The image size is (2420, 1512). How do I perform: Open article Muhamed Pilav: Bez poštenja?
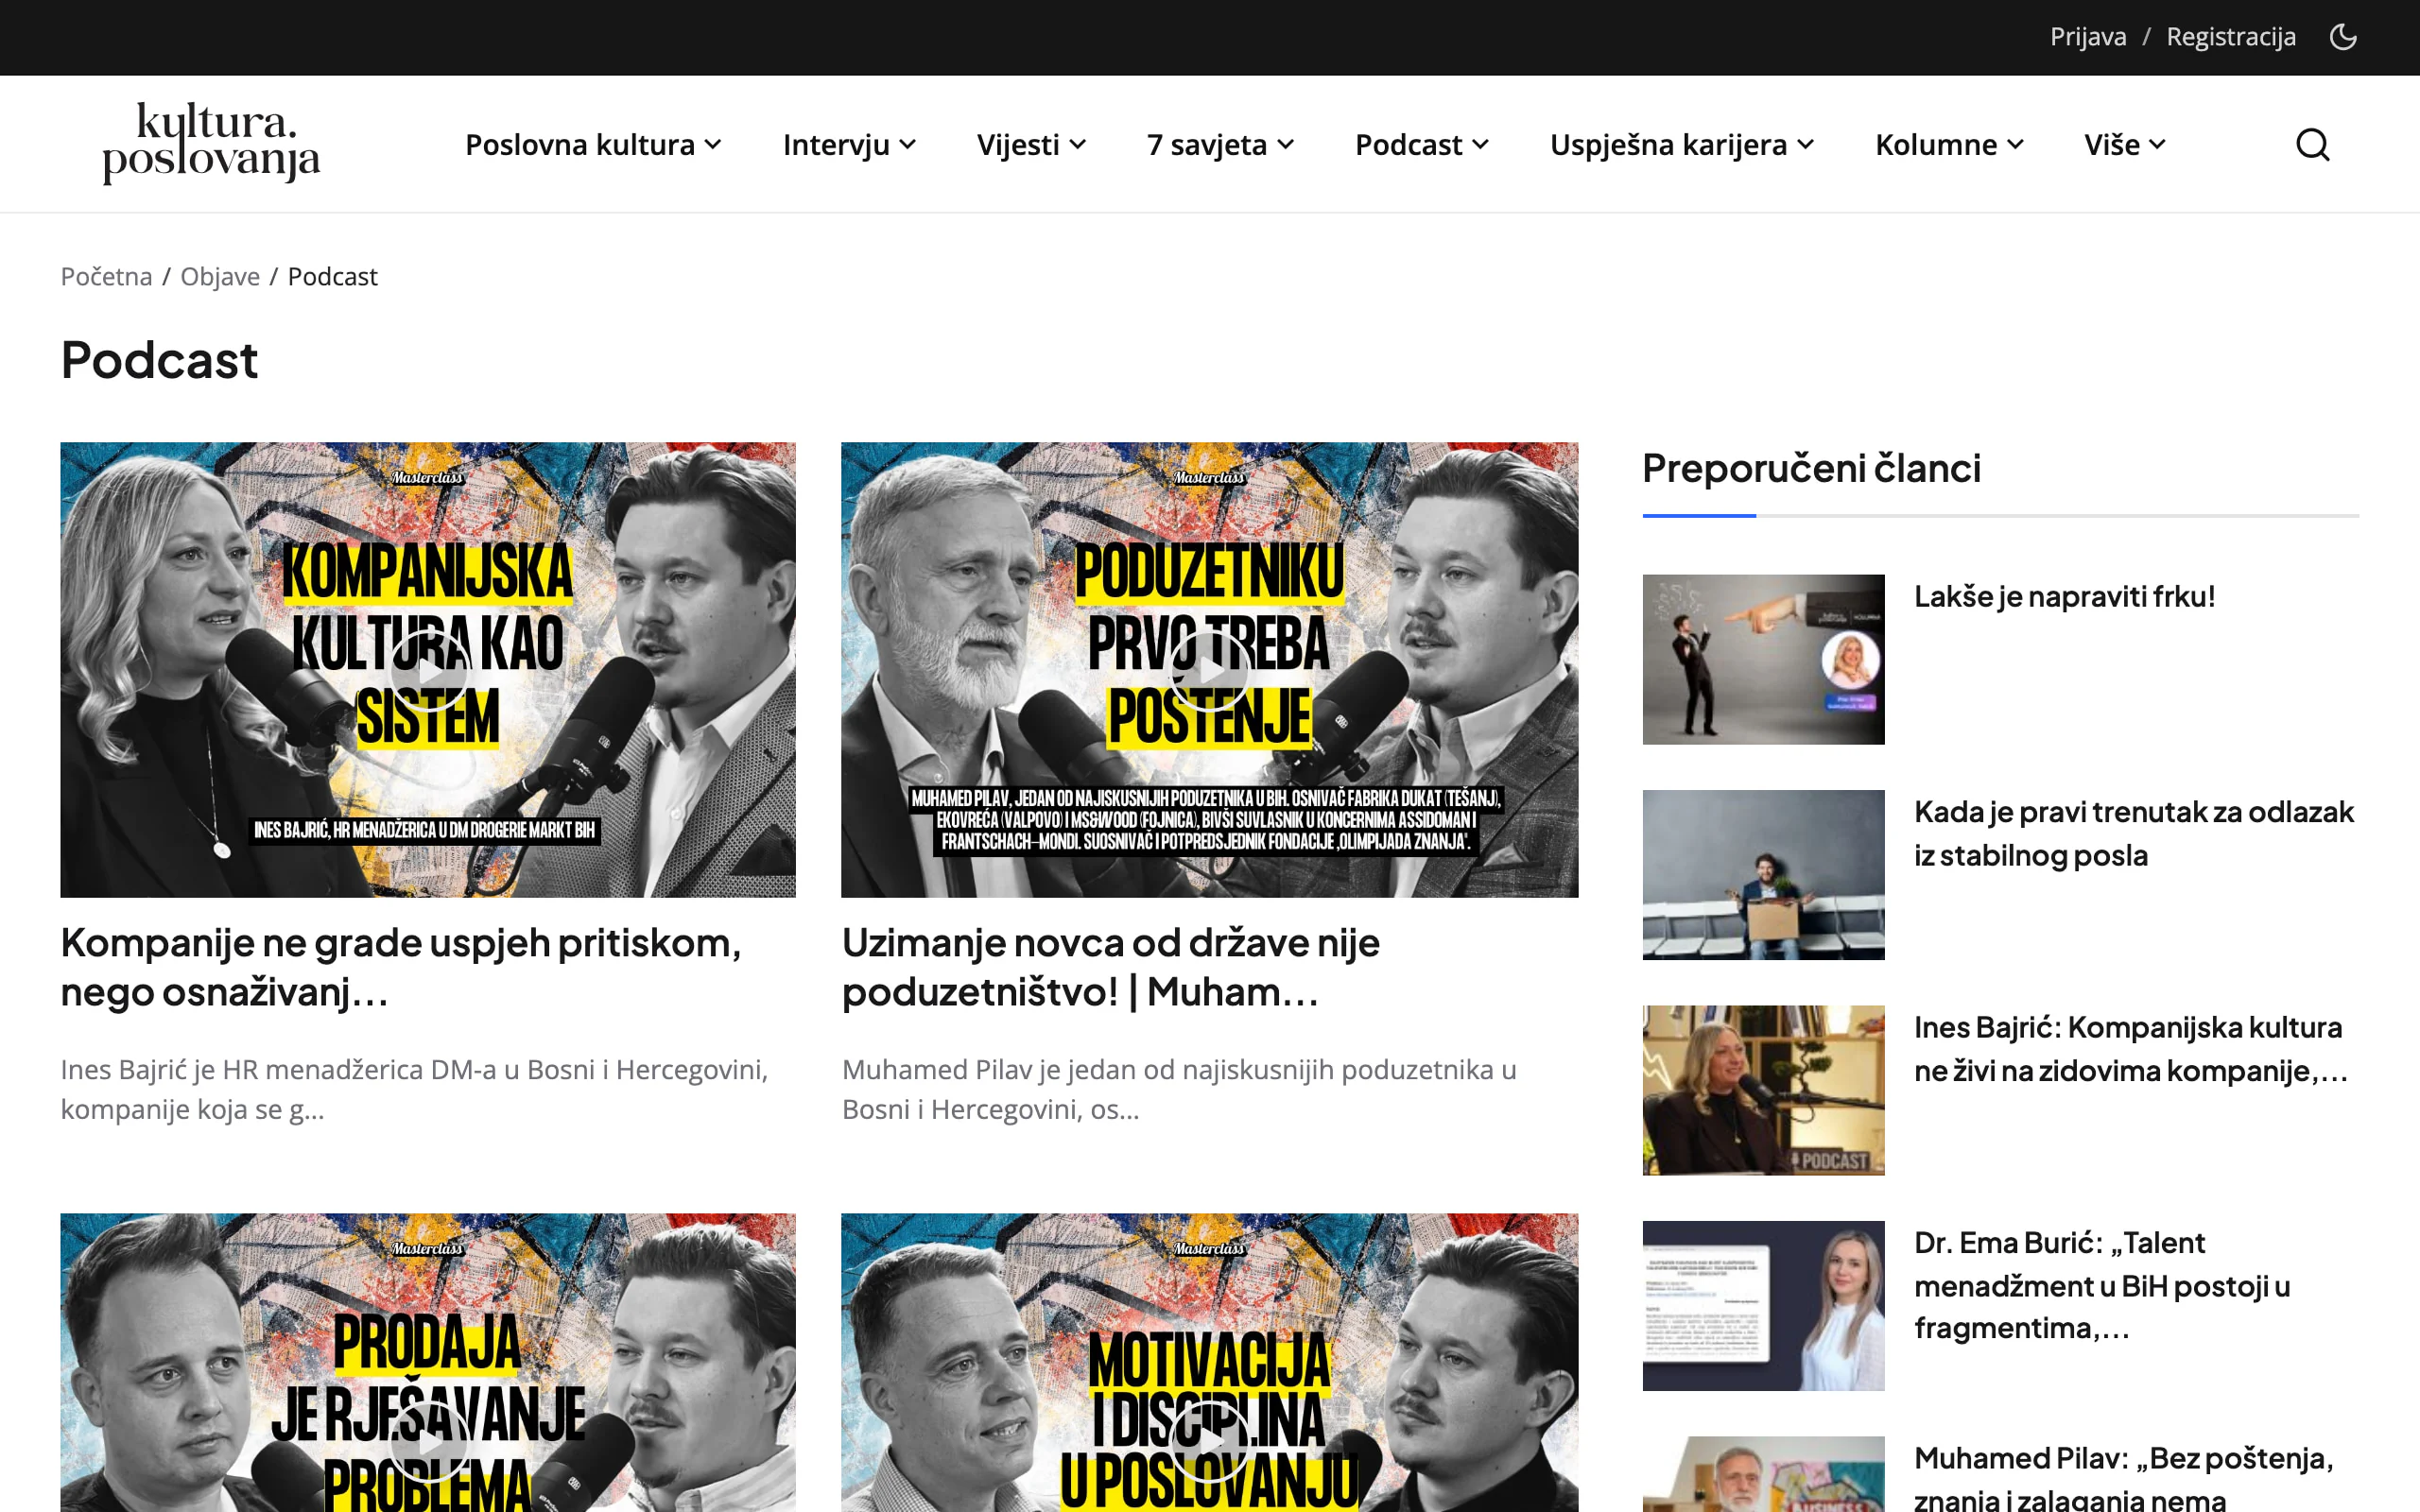(x=2123, y=1477)
